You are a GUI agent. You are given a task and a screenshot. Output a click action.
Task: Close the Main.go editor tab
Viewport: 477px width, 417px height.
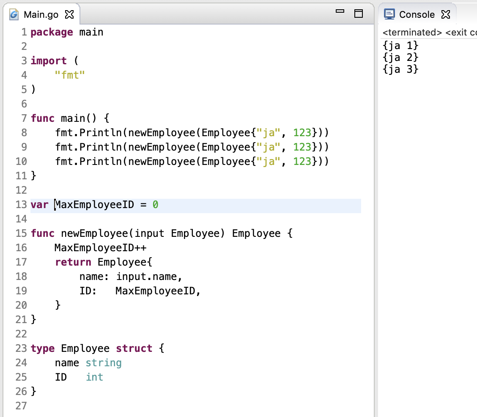click(69, 15)
